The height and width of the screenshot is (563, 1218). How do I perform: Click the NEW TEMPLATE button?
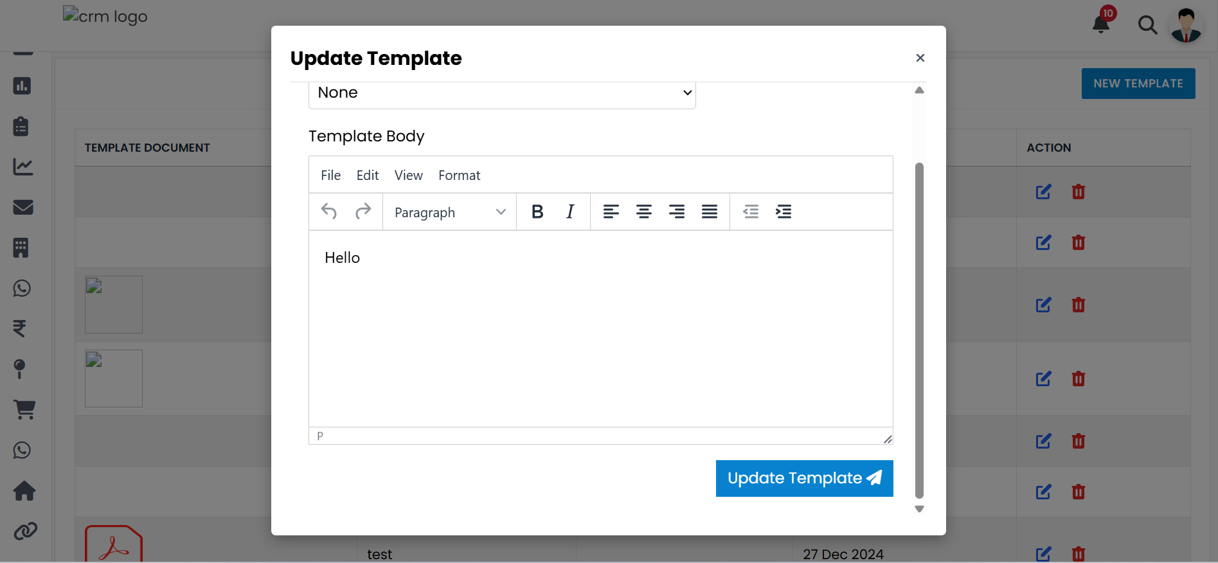pyautogui.click(x=1138, y=83)
